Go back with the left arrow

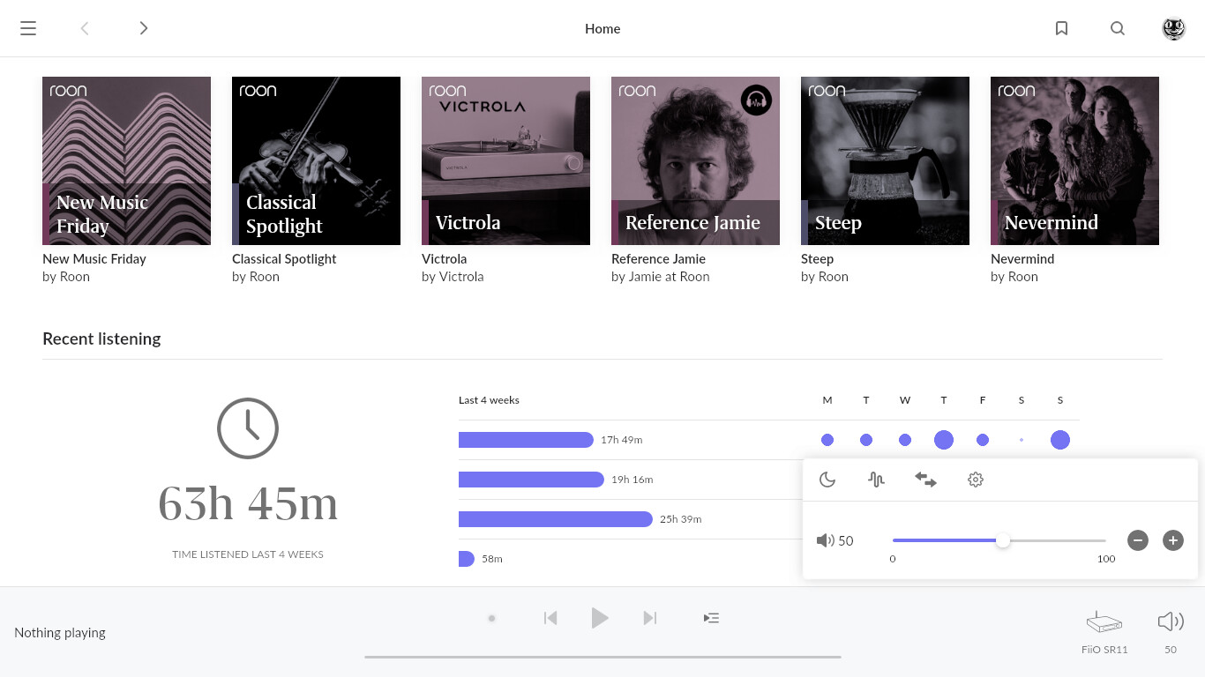(x=85, y=28)
